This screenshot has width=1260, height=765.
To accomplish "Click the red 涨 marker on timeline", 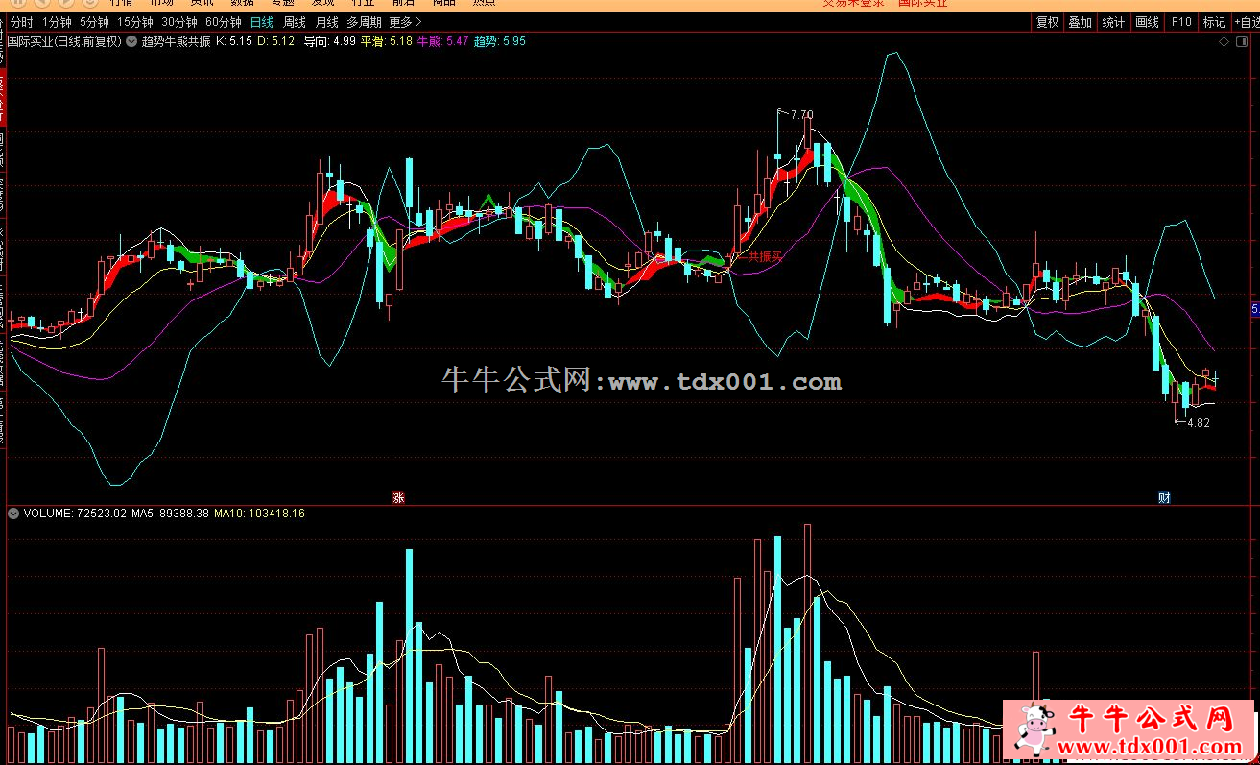I will click(x=398, y=497).
